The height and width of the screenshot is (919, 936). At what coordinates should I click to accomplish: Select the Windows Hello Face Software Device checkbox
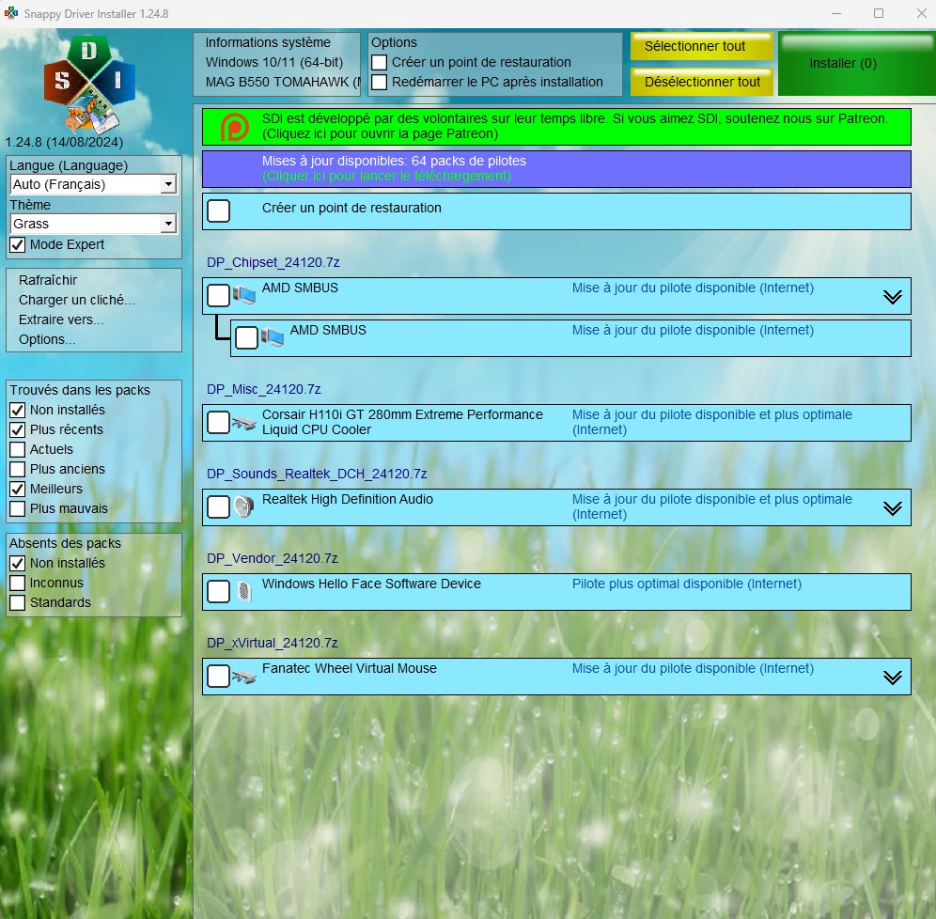click(x=218, y=591)
